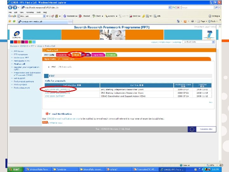Click the IE Home icon
Viewport: 229px width, 172px height.
pyautogui.click(x=178, y=21)
